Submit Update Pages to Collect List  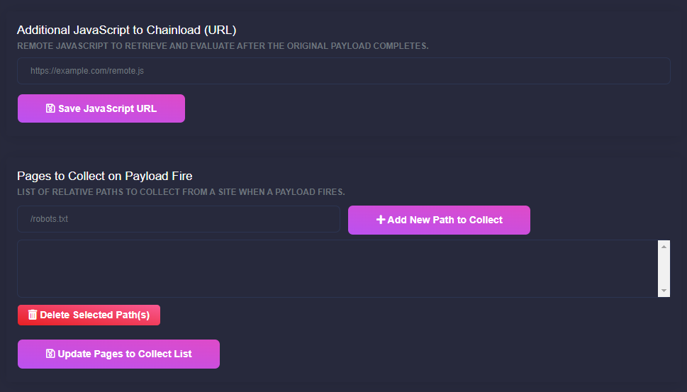[x=118, y=354]
